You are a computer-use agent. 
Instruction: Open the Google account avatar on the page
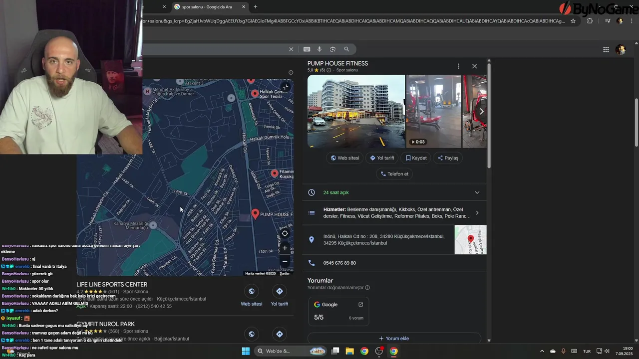[621, 49]
